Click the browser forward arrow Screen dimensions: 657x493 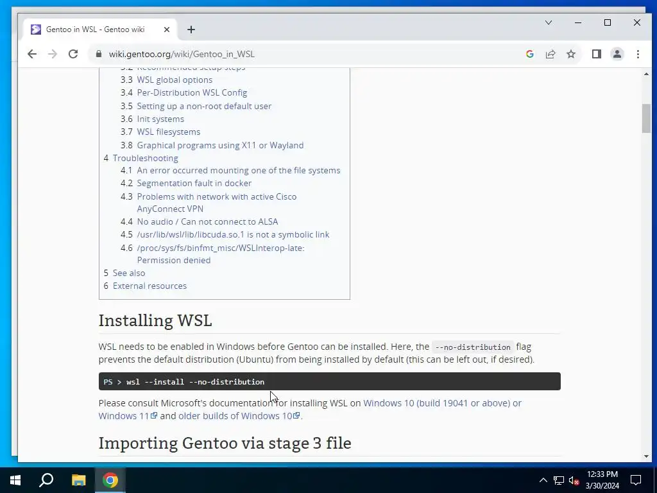(53, 54)
